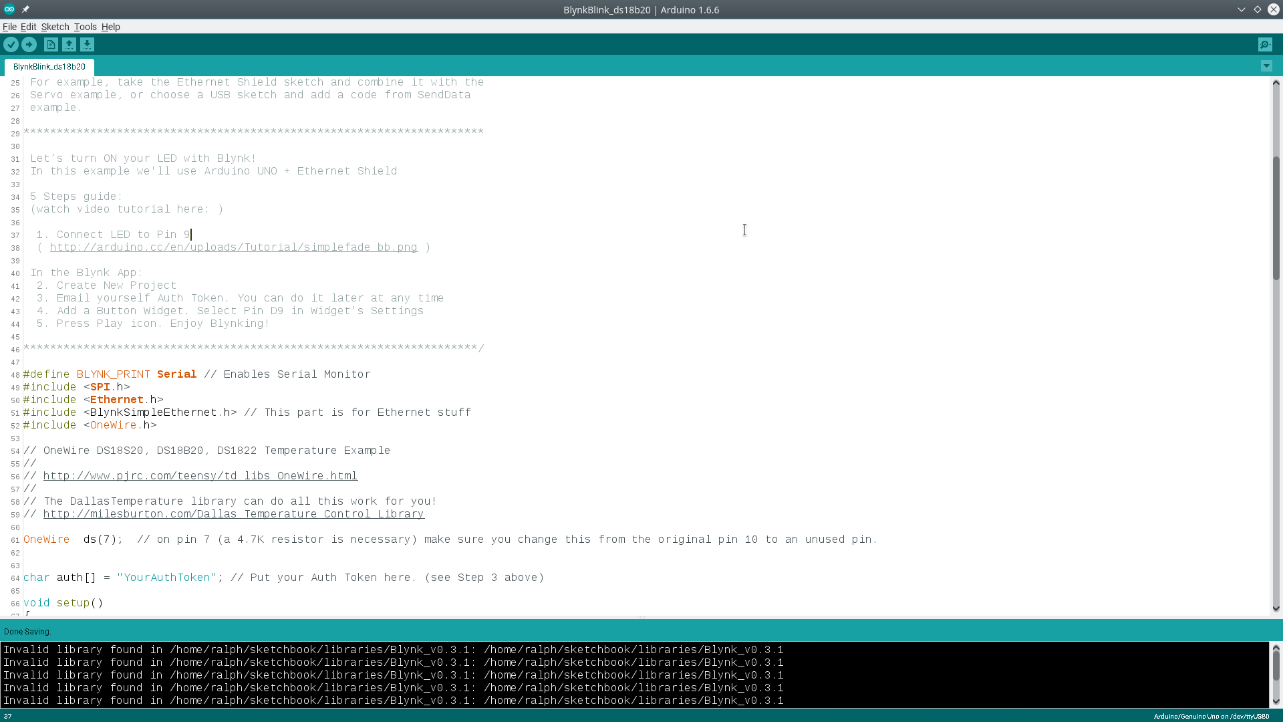Screen dimensions: 1283x722
Task: Open the Sketch menu
Action: point(55,27)
